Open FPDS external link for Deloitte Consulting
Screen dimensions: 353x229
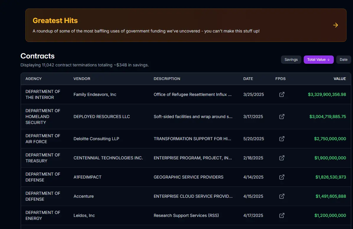coord(282,139)
